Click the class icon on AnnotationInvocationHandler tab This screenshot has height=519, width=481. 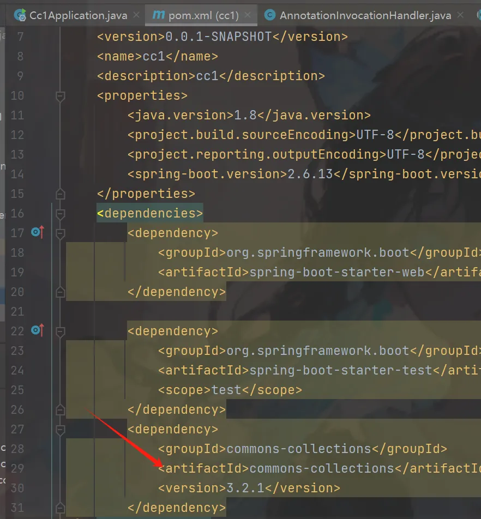click(x=270, y=15)
